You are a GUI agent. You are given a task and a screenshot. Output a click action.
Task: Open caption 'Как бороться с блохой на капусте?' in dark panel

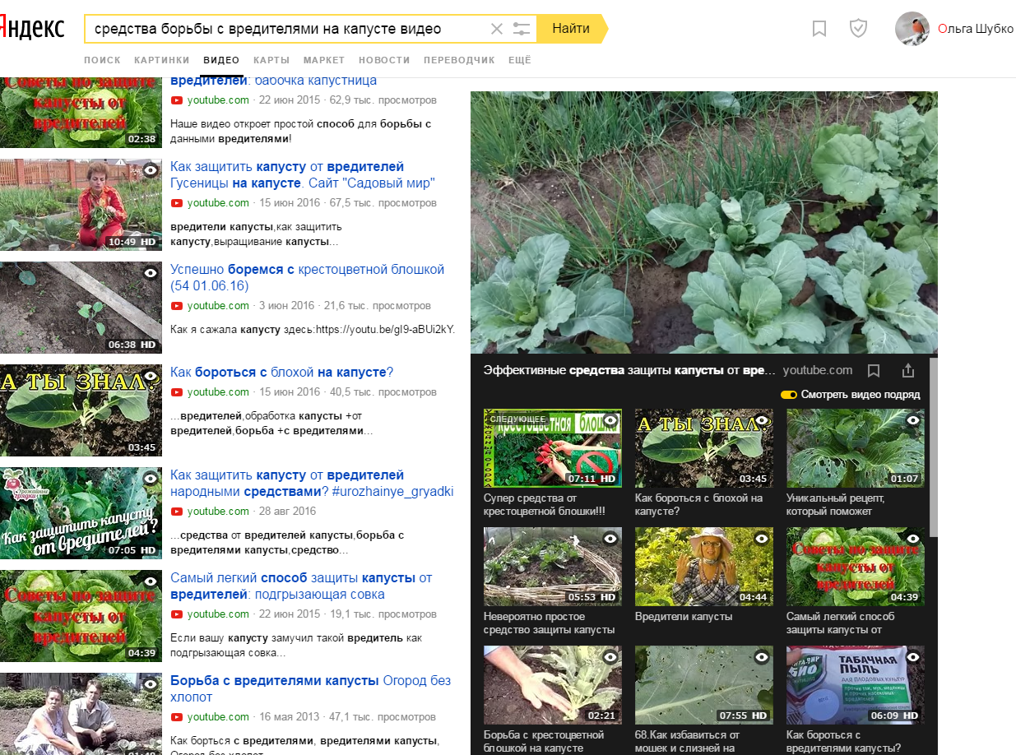(699, 504)
